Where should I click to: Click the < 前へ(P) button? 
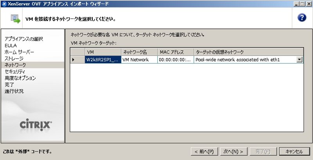204,151
